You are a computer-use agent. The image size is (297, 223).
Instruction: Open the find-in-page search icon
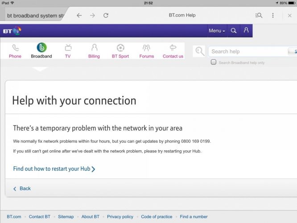pos(259,15)
